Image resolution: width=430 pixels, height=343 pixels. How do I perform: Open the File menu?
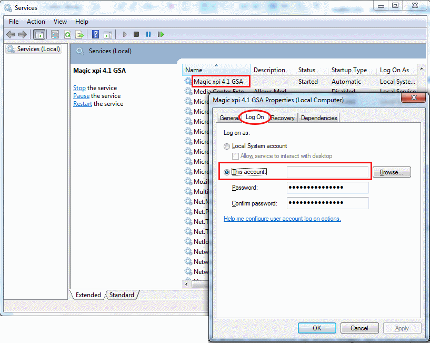[14, 22]
